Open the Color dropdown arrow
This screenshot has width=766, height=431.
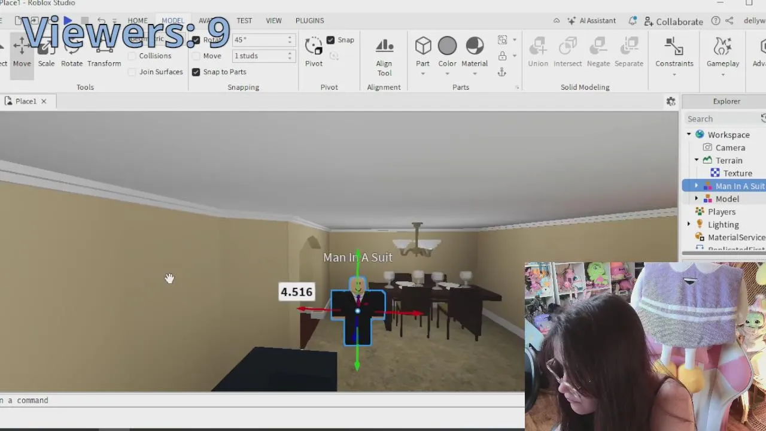(x=447, y=74)
